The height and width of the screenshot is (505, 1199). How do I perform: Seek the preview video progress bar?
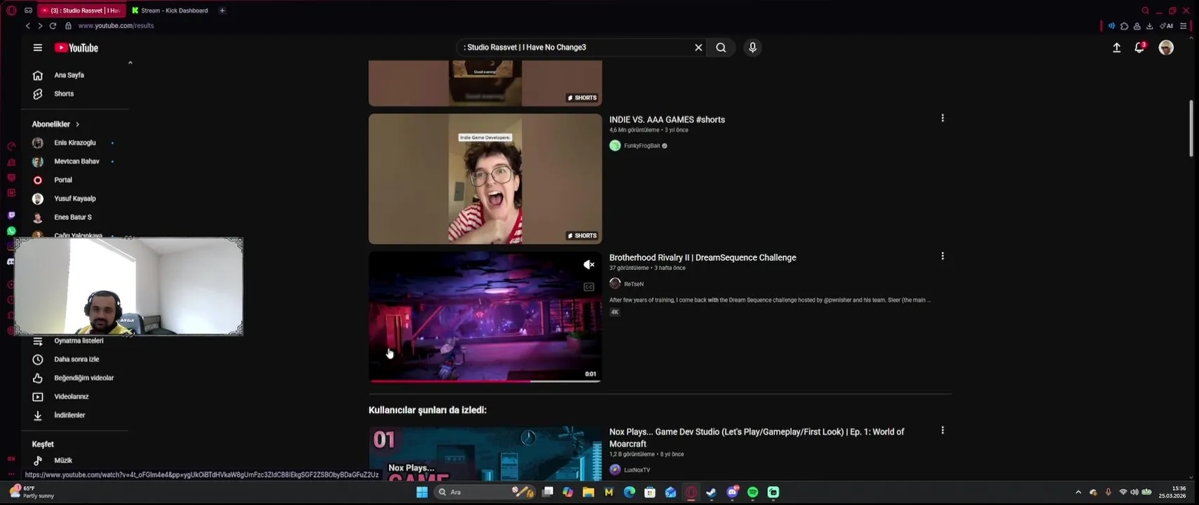485,381
